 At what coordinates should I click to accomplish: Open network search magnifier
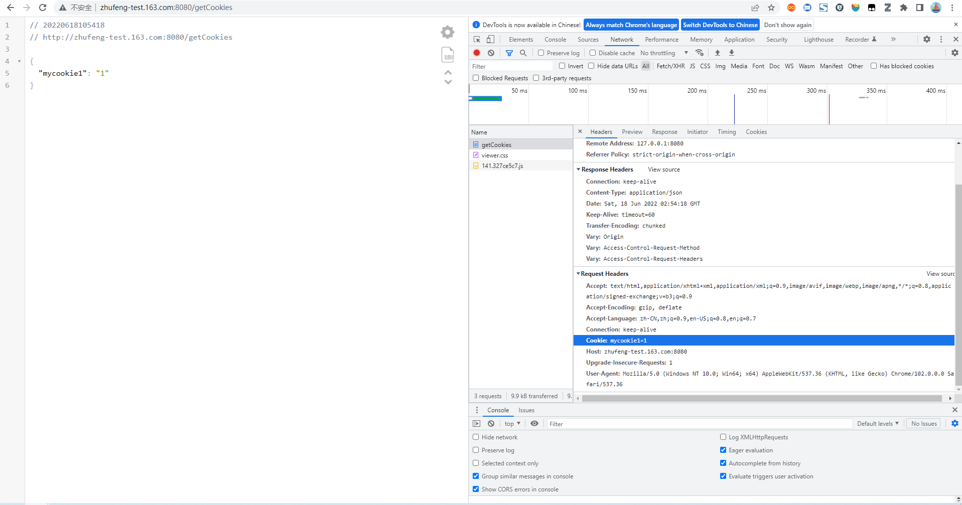click(x=523, y=53)
